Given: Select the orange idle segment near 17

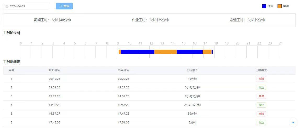Looking at the screenshot, I should 207,52.
